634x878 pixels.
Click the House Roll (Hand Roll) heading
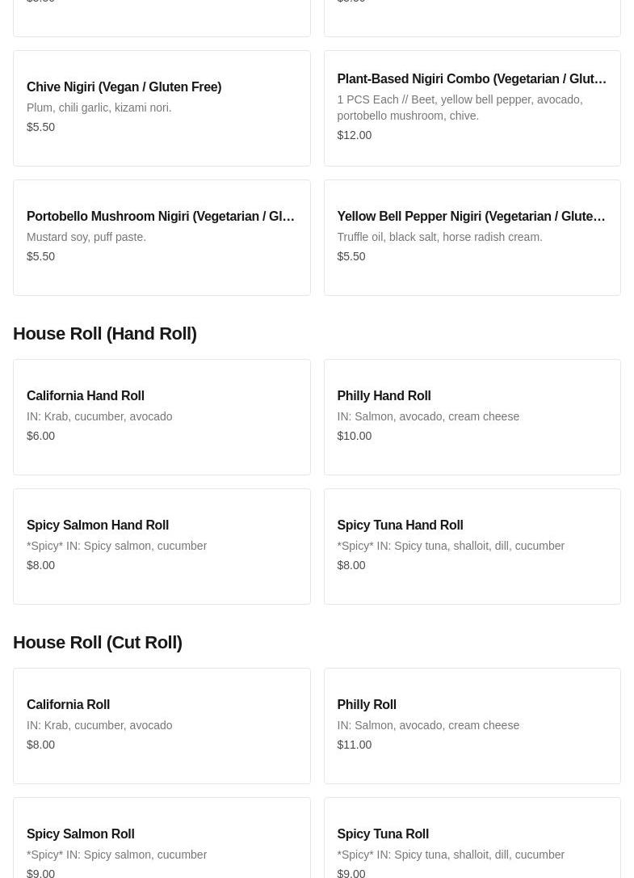(105, 334)
